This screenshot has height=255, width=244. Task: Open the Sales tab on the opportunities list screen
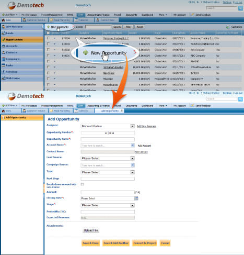click(11, 20)
